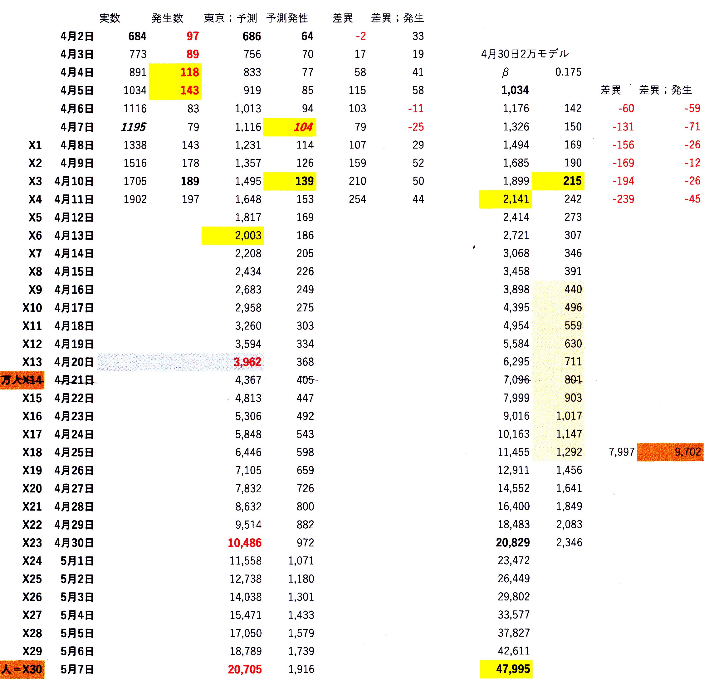Image resolution: width=709 pixels, height=680 pixels.
Task: Select the red difference -194
Action: (623, 181)
